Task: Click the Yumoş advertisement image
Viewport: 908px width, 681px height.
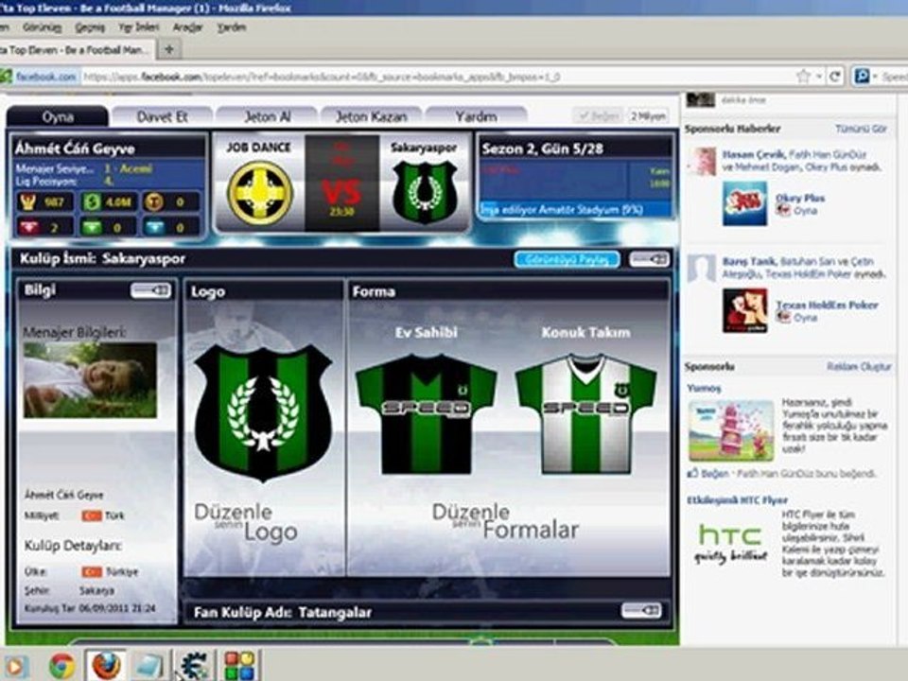Action: 731,430
